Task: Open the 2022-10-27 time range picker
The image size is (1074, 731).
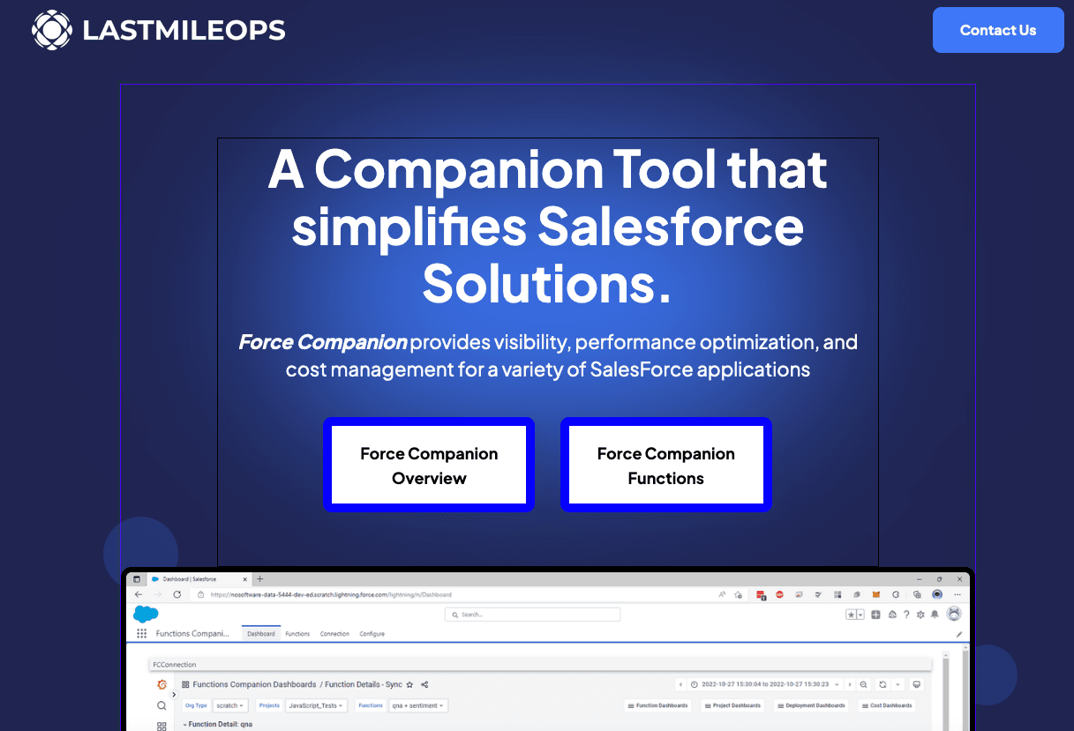Action: (764, 684)
